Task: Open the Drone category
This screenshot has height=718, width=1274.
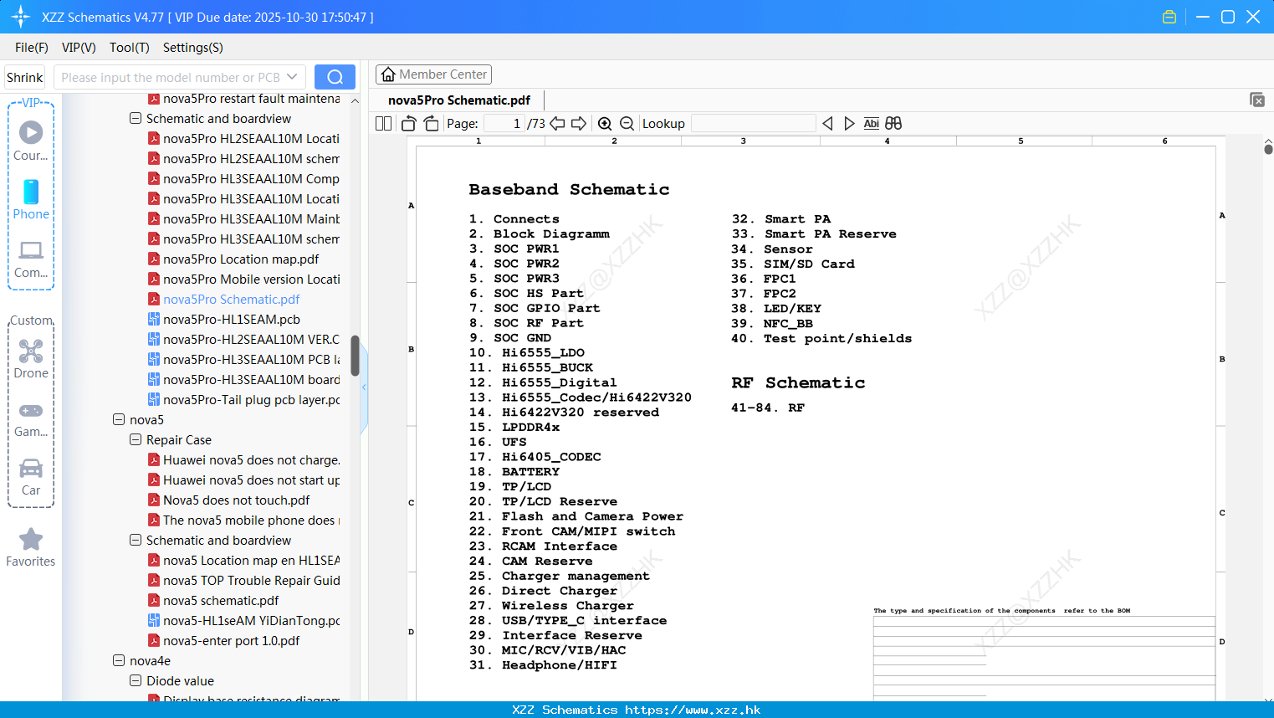Action: tap(31, 359)
